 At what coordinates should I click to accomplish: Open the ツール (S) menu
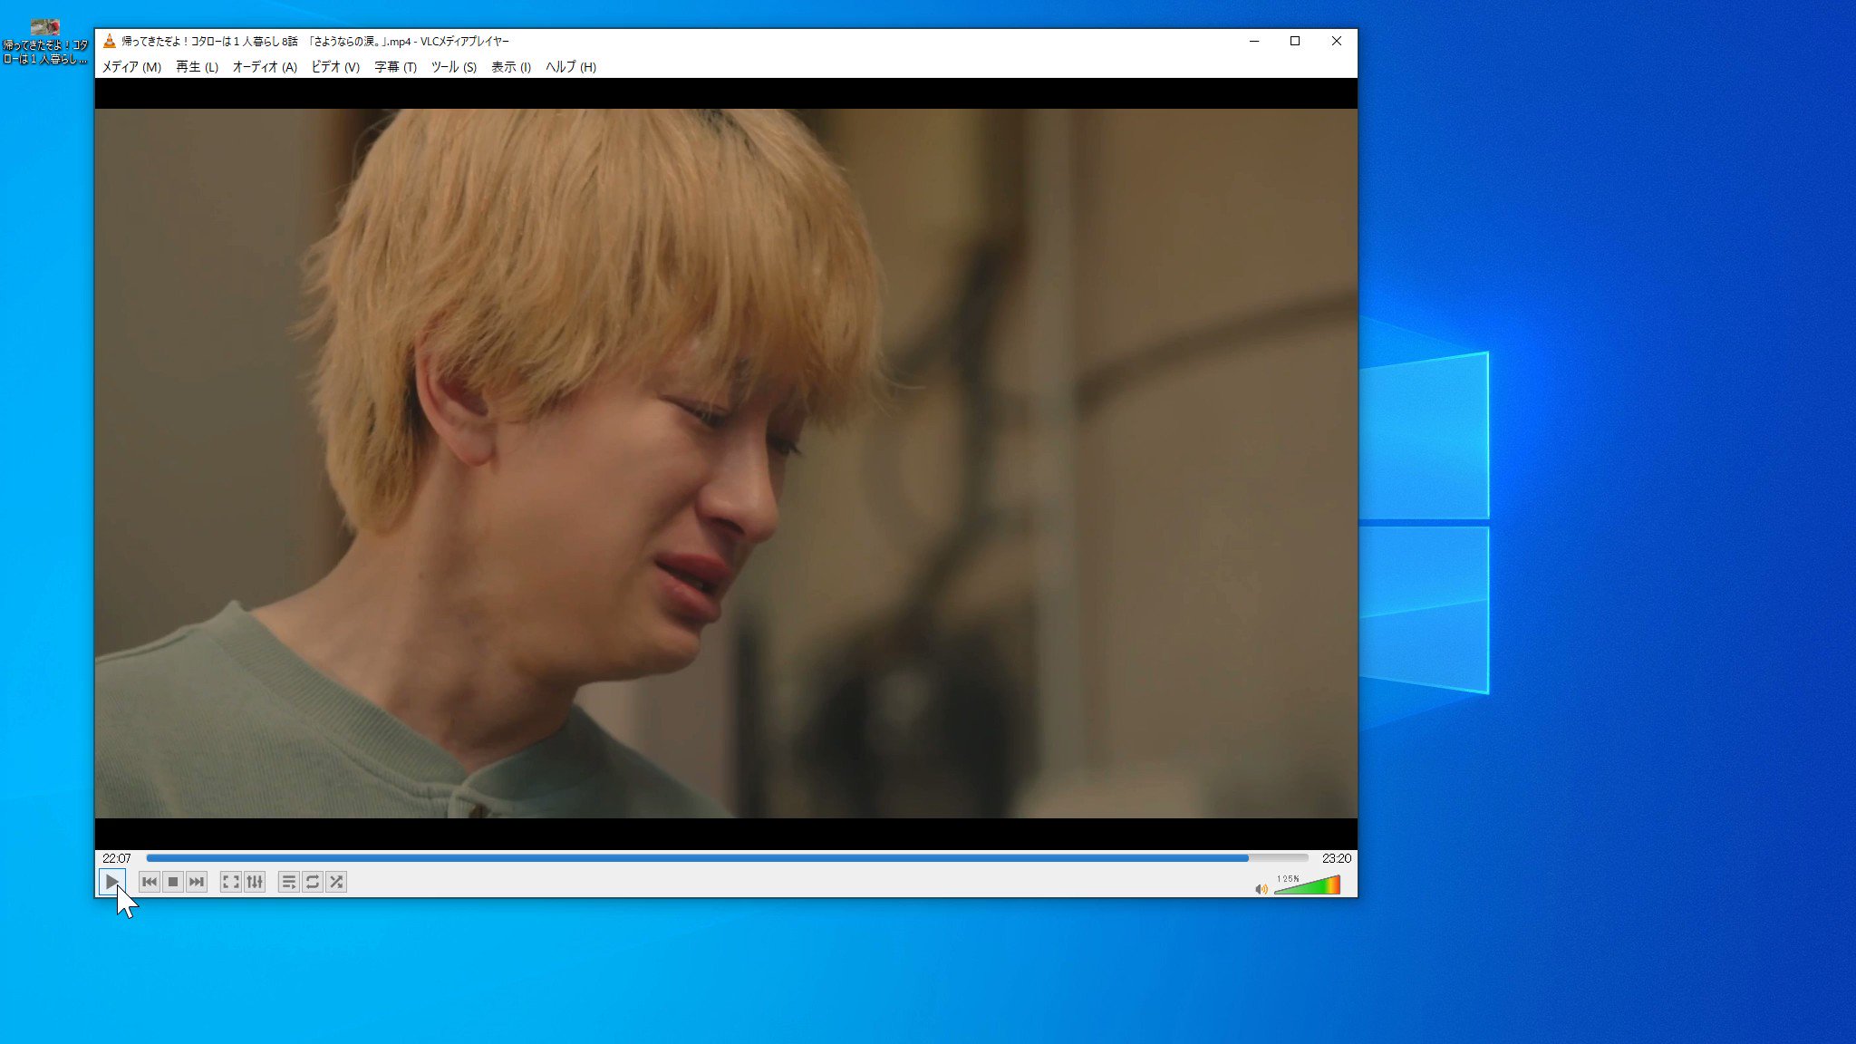tap(453, 67)
